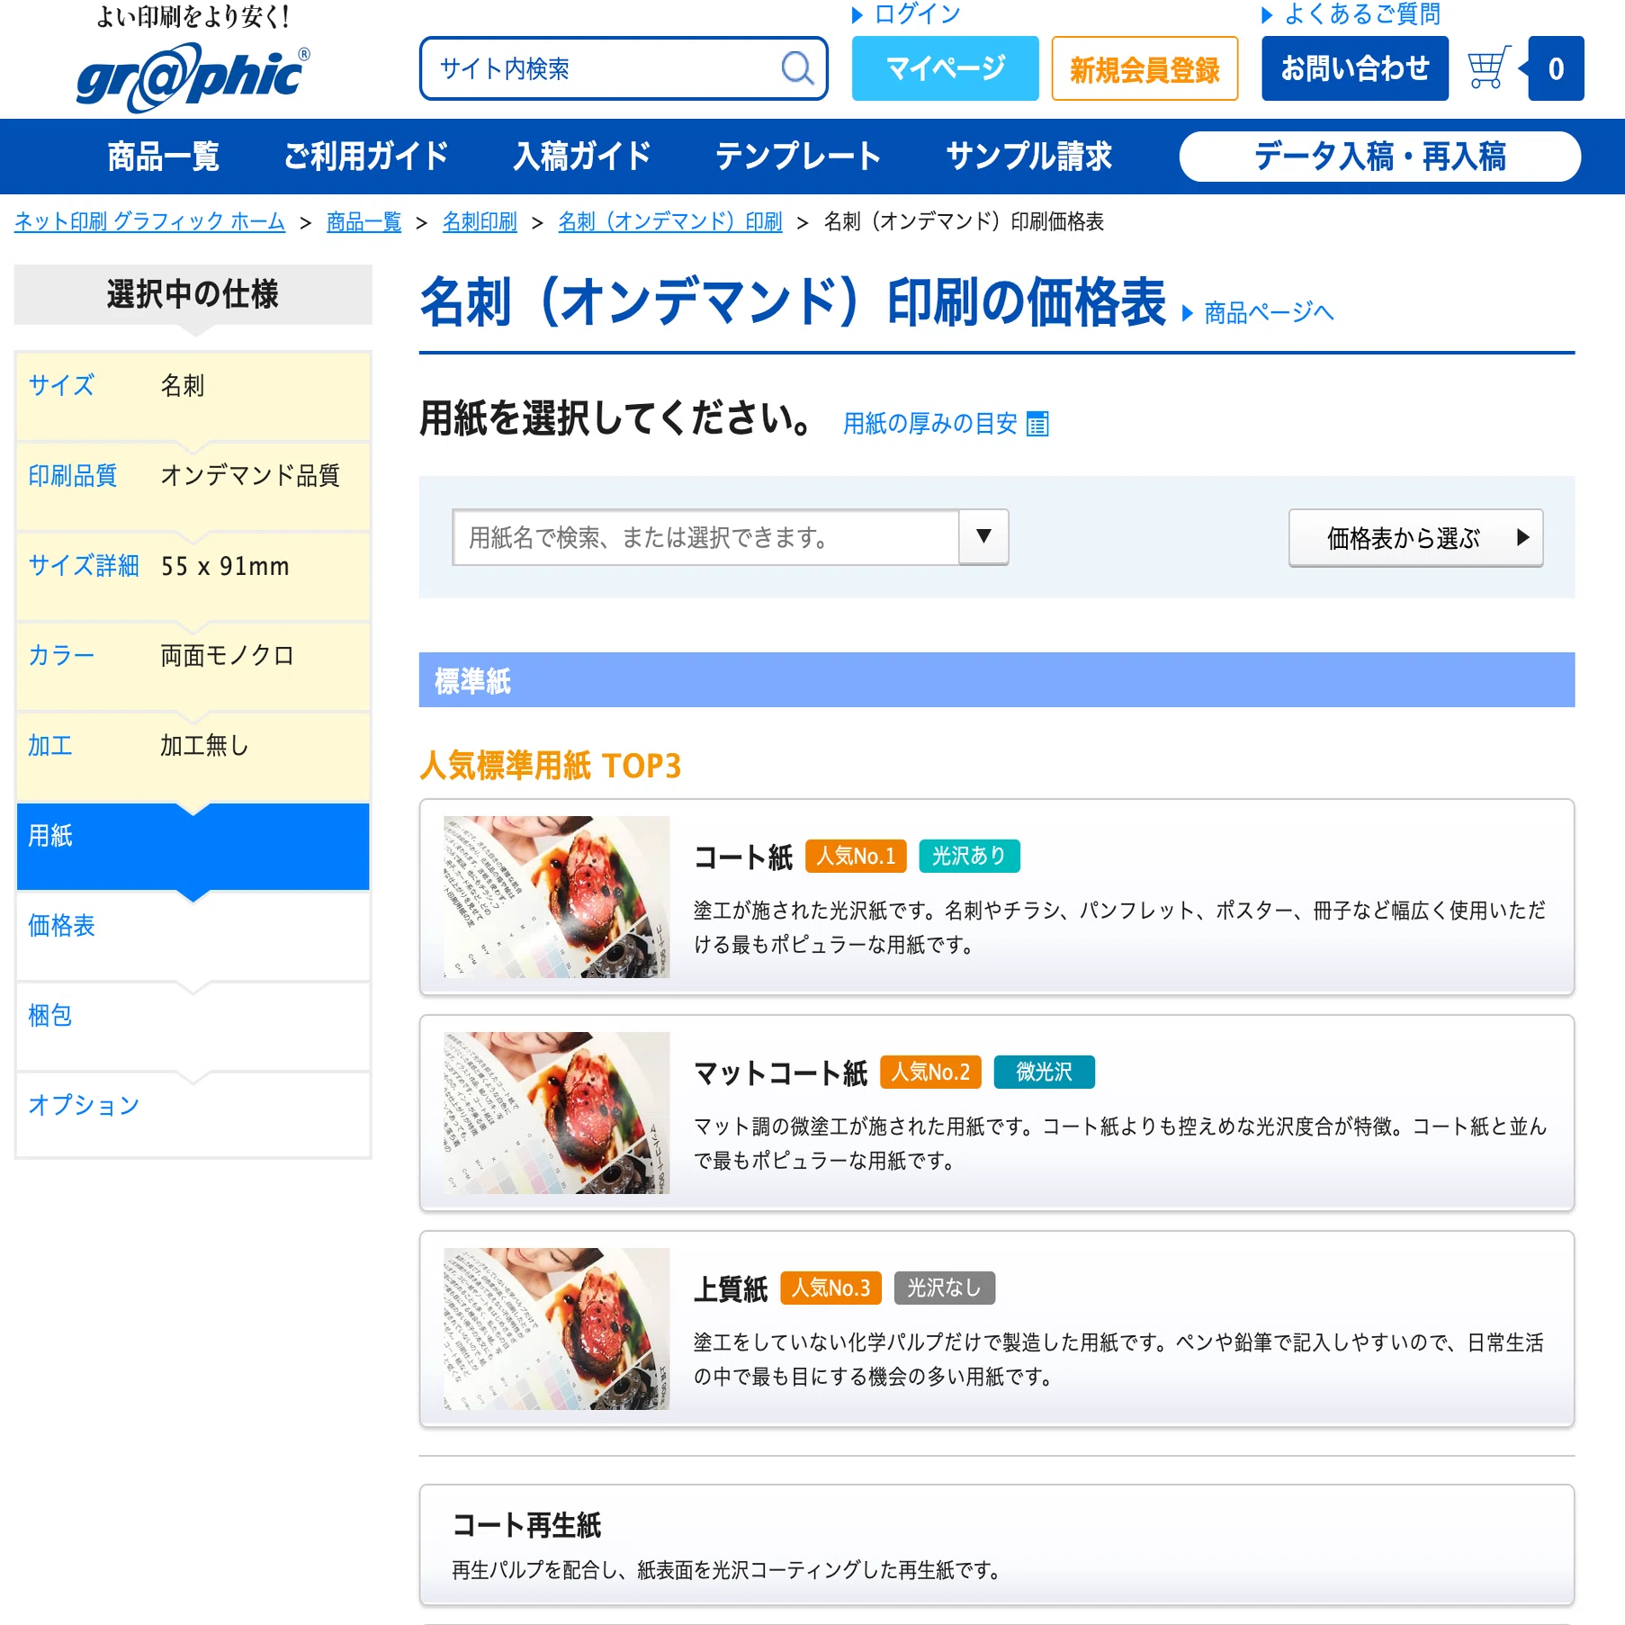Click the 標準紙 section header

(x=996, y=680)
